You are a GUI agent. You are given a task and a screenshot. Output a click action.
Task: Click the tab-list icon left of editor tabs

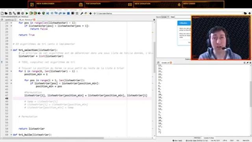[2, 20]
